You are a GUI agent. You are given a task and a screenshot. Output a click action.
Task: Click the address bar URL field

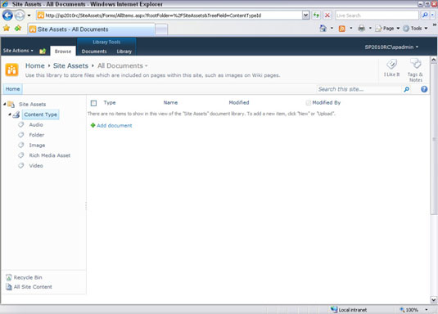pos(169,16)
